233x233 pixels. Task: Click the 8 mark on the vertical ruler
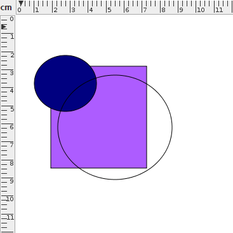point(11,163)
